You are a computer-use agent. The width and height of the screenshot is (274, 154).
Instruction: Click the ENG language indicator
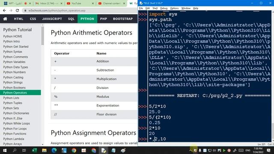click(x=248, y=150)
